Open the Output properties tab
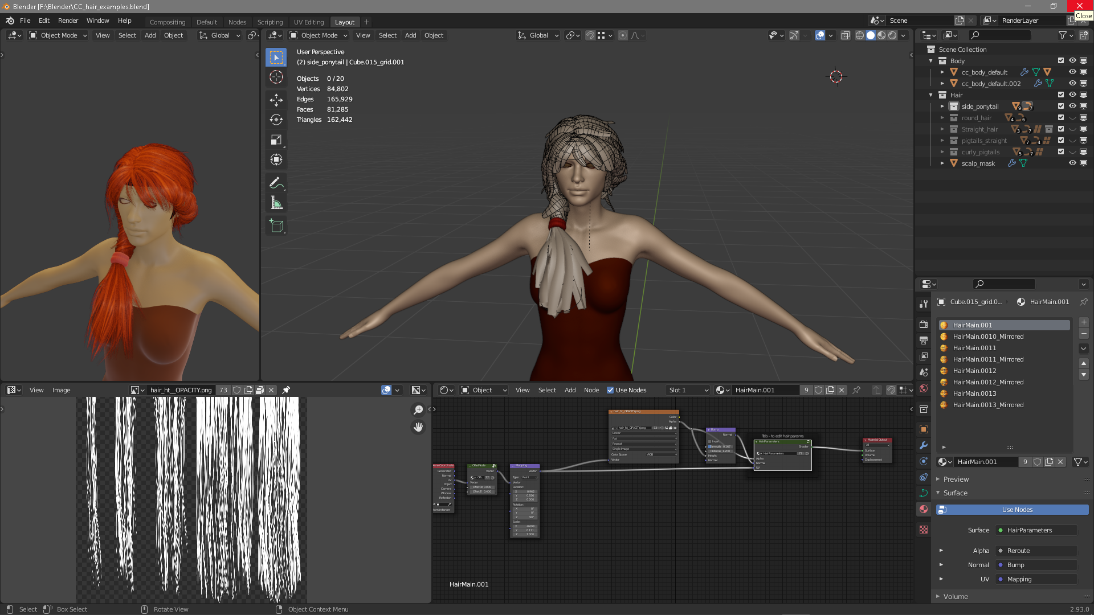The image size is (1094, 615). click(x=924, y=340)
